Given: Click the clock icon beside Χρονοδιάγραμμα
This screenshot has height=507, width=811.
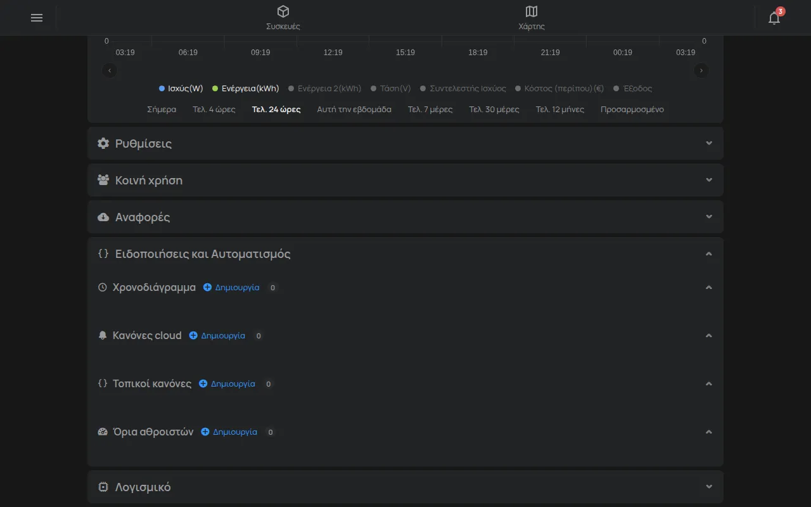Looking at the screenshot, I should [103, 287].
